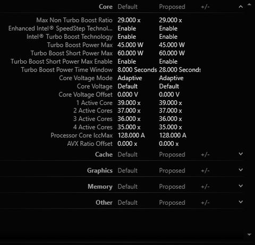Click proposed AVX Ratio Offset 0.000 x

(x=168, y=144)
